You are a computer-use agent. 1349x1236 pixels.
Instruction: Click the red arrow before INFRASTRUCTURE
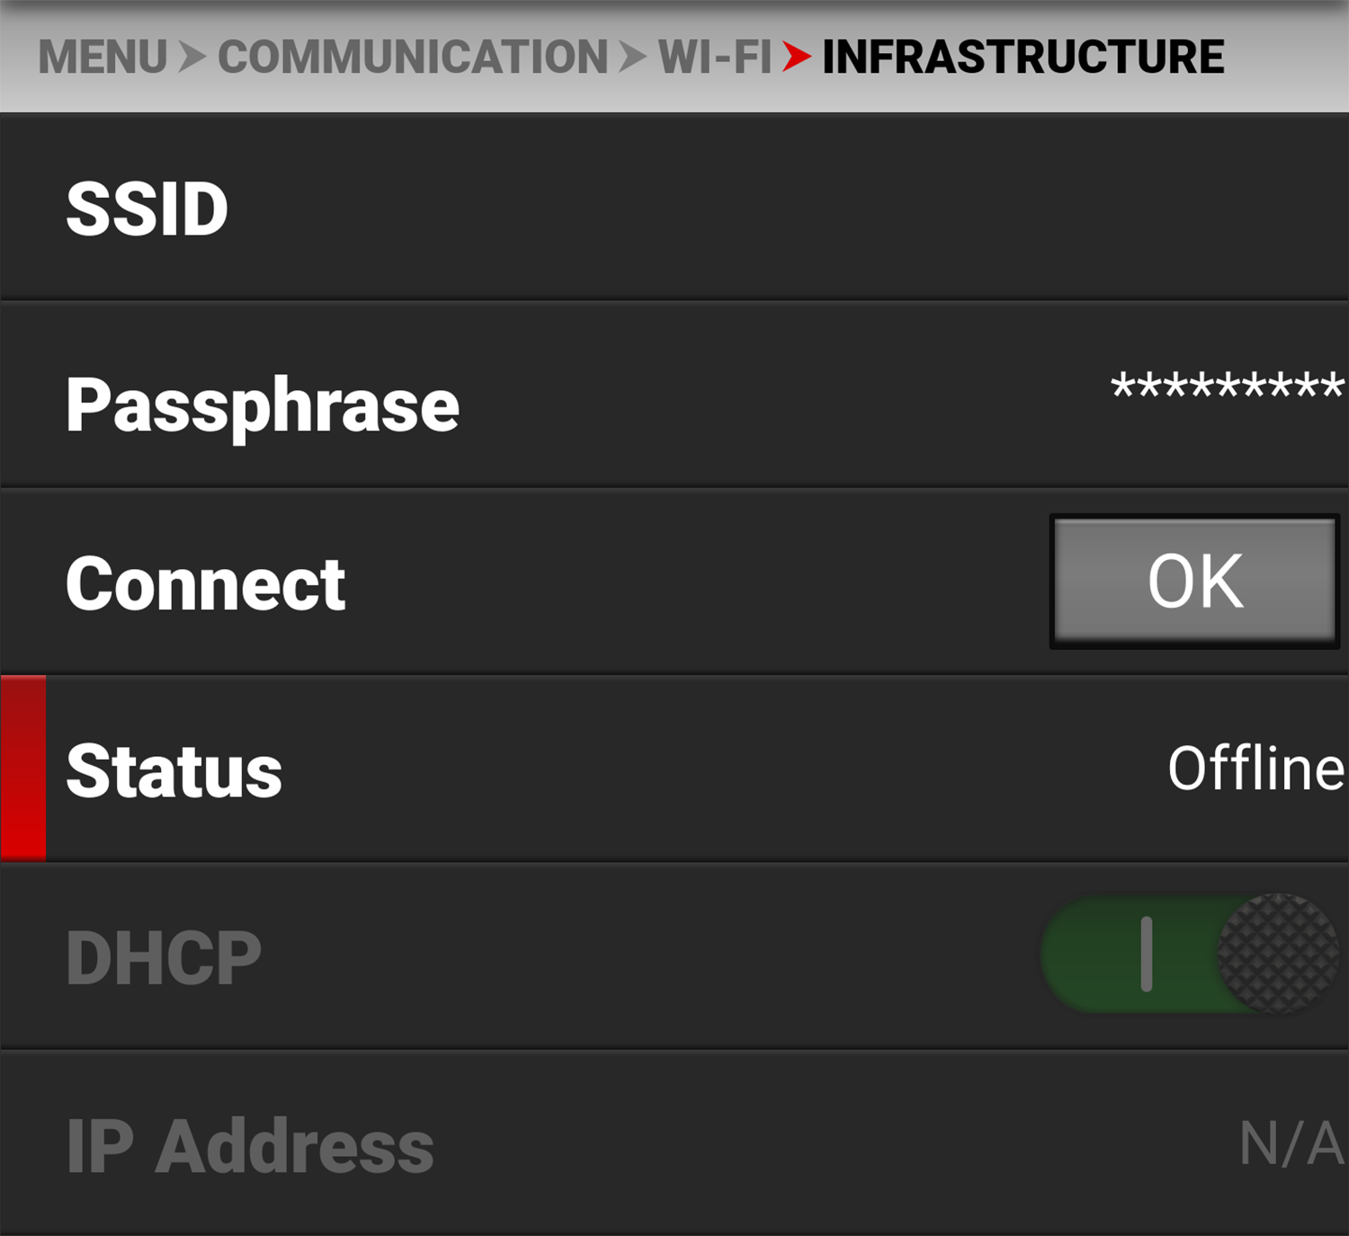tap(796, 57)
